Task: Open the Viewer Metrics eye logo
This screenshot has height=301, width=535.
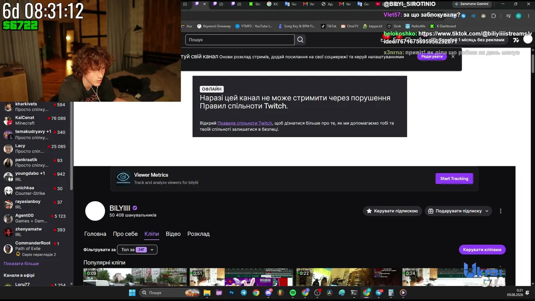Action: click(123, 179)
